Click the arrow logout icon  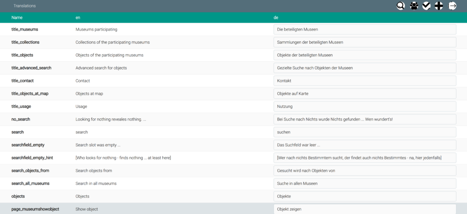pos(453,6)
